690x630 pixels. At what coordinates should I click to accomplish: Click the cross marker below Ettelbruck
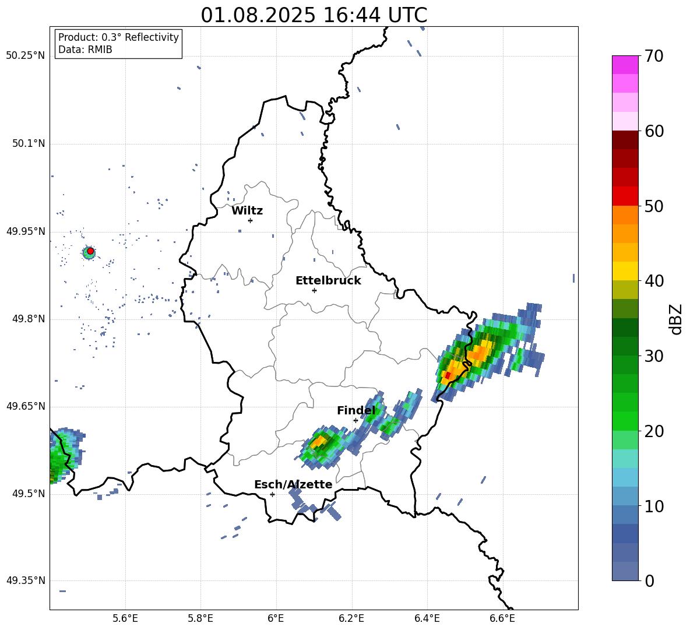pos(314,290)
